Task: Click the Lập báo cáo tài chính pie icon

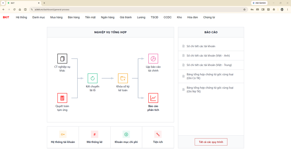Action: 153,58
